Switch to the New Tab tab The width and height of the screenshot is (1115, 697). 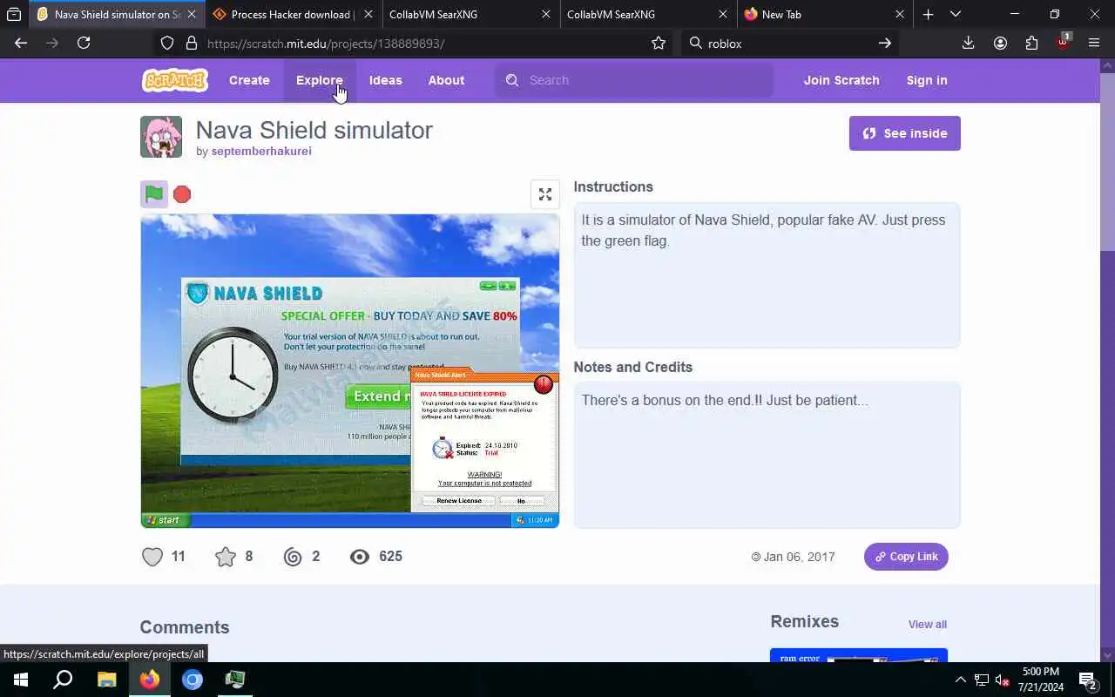pos(823,15)
